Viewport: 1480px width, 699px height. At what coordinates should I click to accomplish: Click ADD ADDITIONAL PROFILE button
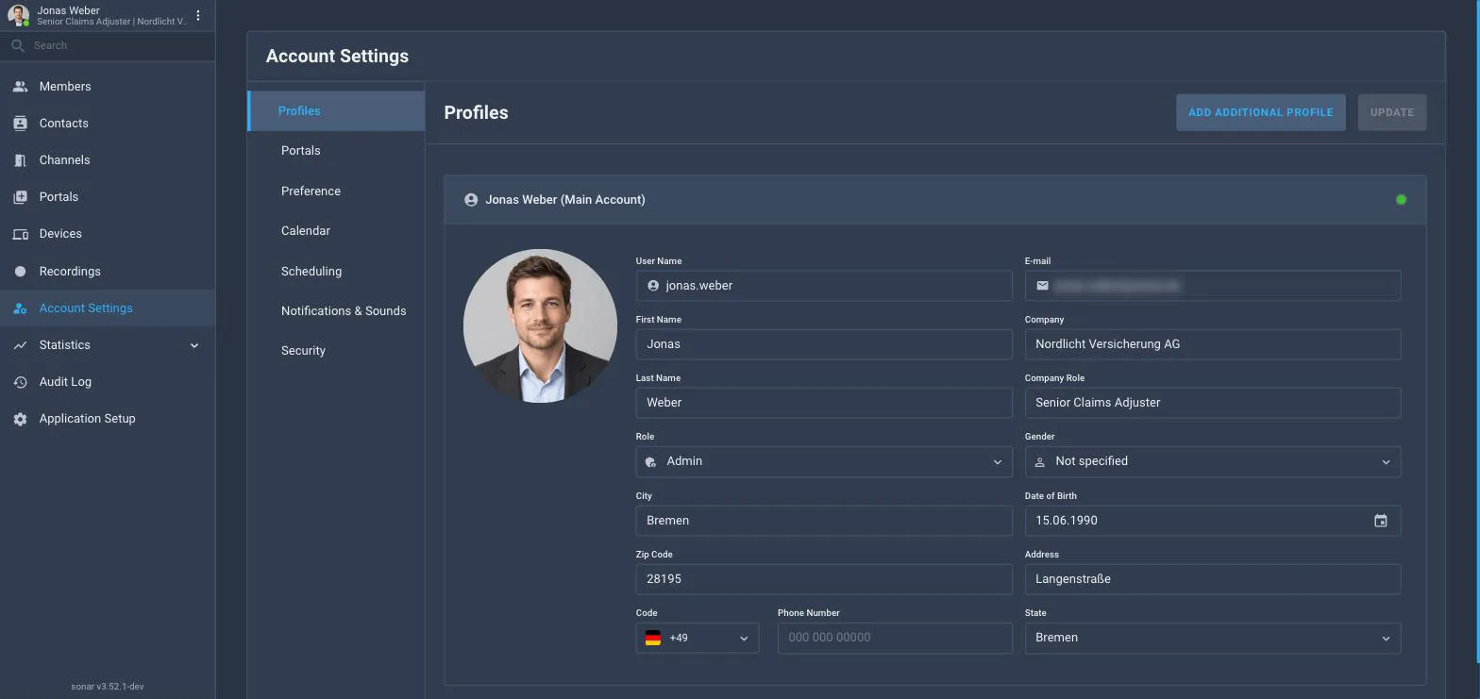(1260, 112)
